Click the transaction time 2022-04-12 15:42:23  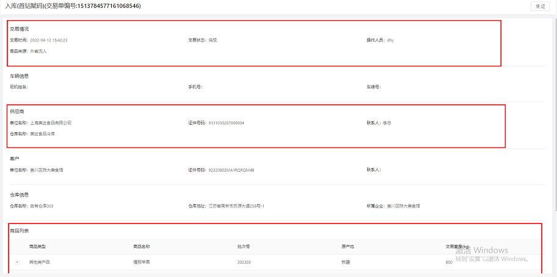[x=49, y=40]
